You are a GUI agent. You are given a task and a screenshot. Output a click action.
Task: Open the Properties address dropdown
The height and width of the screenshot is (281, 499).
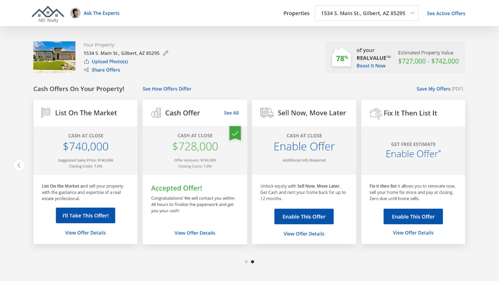click(366, 13)
